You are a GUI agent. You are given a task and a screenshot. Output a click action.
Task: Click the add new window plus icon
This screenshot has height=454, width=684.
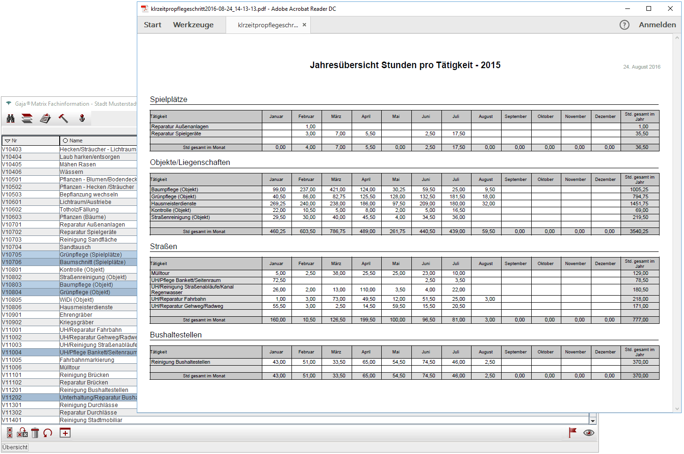coord(65,433)
